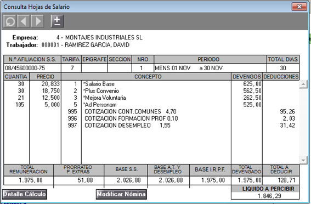Click worker name RAMIREZ GARCIA, DAVID

coord(97,45)
